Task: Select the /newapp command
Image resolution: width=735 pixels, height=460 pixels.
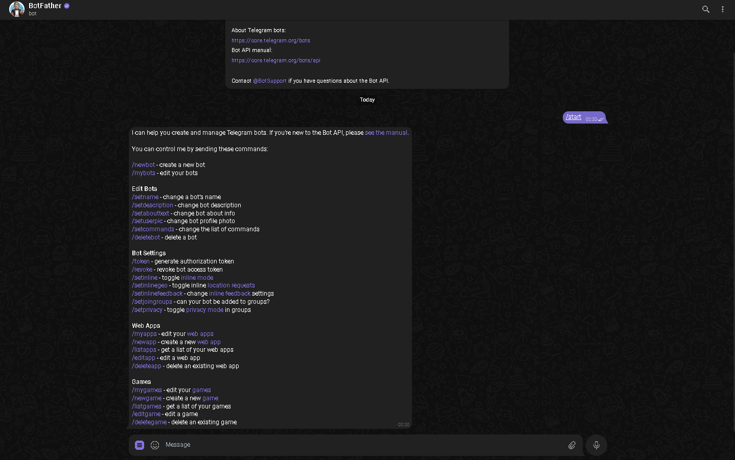Action: 144,342
